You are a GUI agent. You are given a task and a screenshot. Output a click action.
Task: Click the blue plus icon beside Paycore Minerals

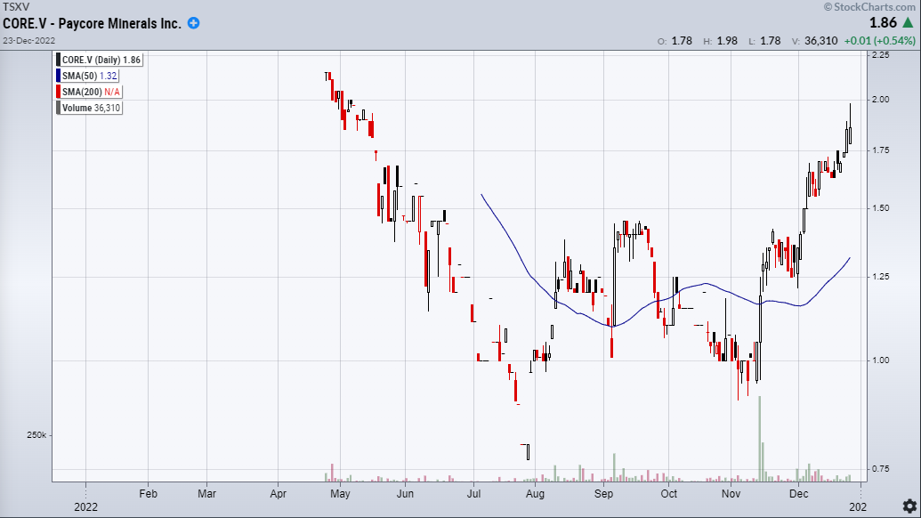193,23
